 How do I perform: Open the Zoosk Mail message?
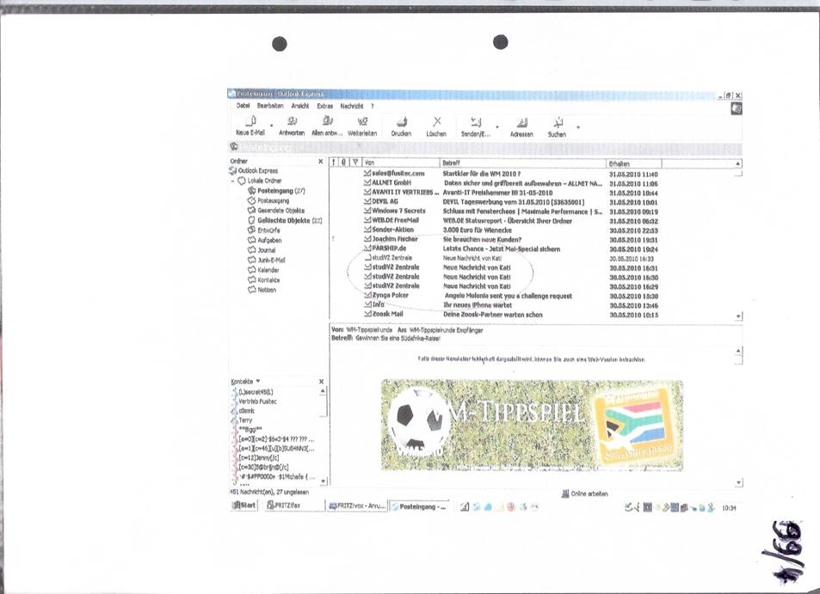point(511,315)
